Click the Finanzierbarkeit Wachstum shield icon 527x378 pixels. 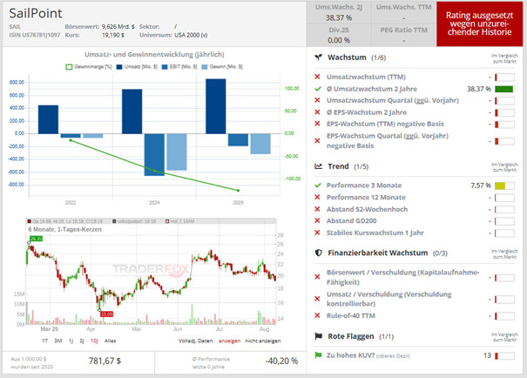click(x=318, y=253)
